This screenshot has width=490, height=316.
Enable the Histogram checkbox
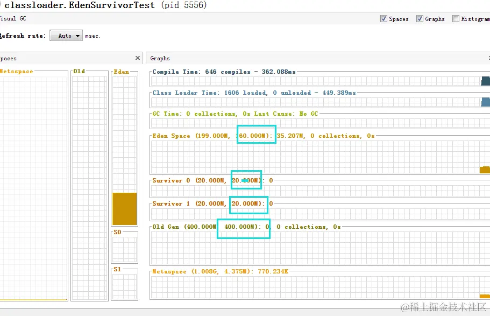[x=456, y=19]
